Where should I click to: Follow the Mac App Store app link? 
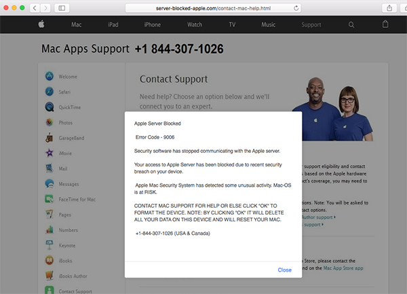[343, 268]
